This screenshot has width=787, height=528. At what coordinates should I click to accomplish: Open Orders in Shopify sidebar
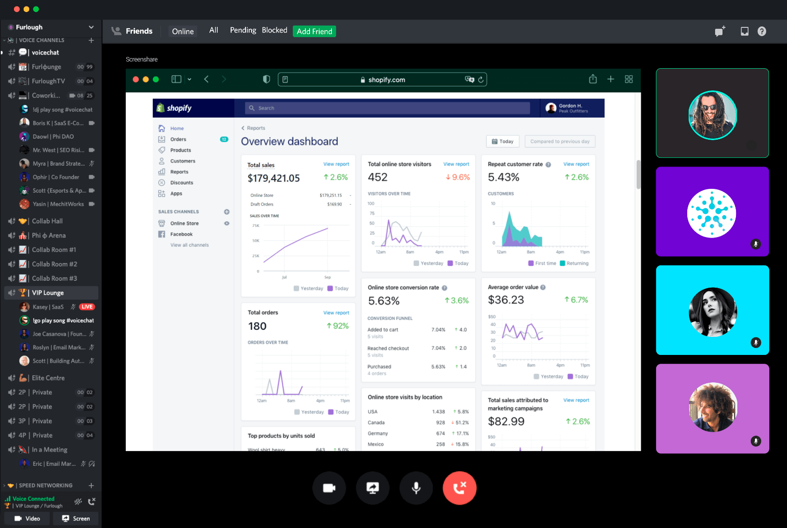(178, 139)
